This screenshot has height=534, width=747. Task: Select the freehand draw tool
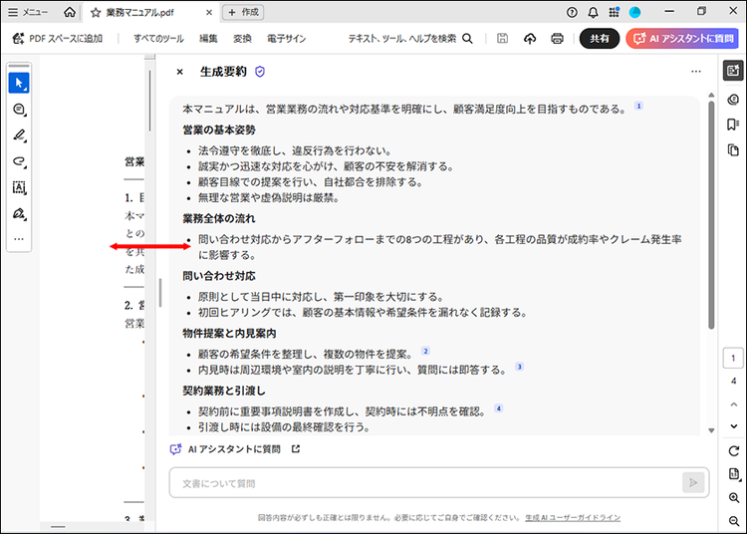(x=19, y=161)
